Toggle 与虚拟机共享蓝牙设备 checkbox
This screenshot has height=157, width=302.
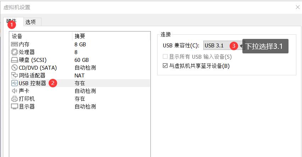tap(165, 65)
